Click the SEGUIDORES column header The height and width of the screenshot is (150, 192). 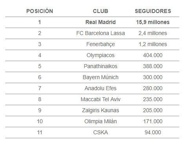[x=153, y=11]
